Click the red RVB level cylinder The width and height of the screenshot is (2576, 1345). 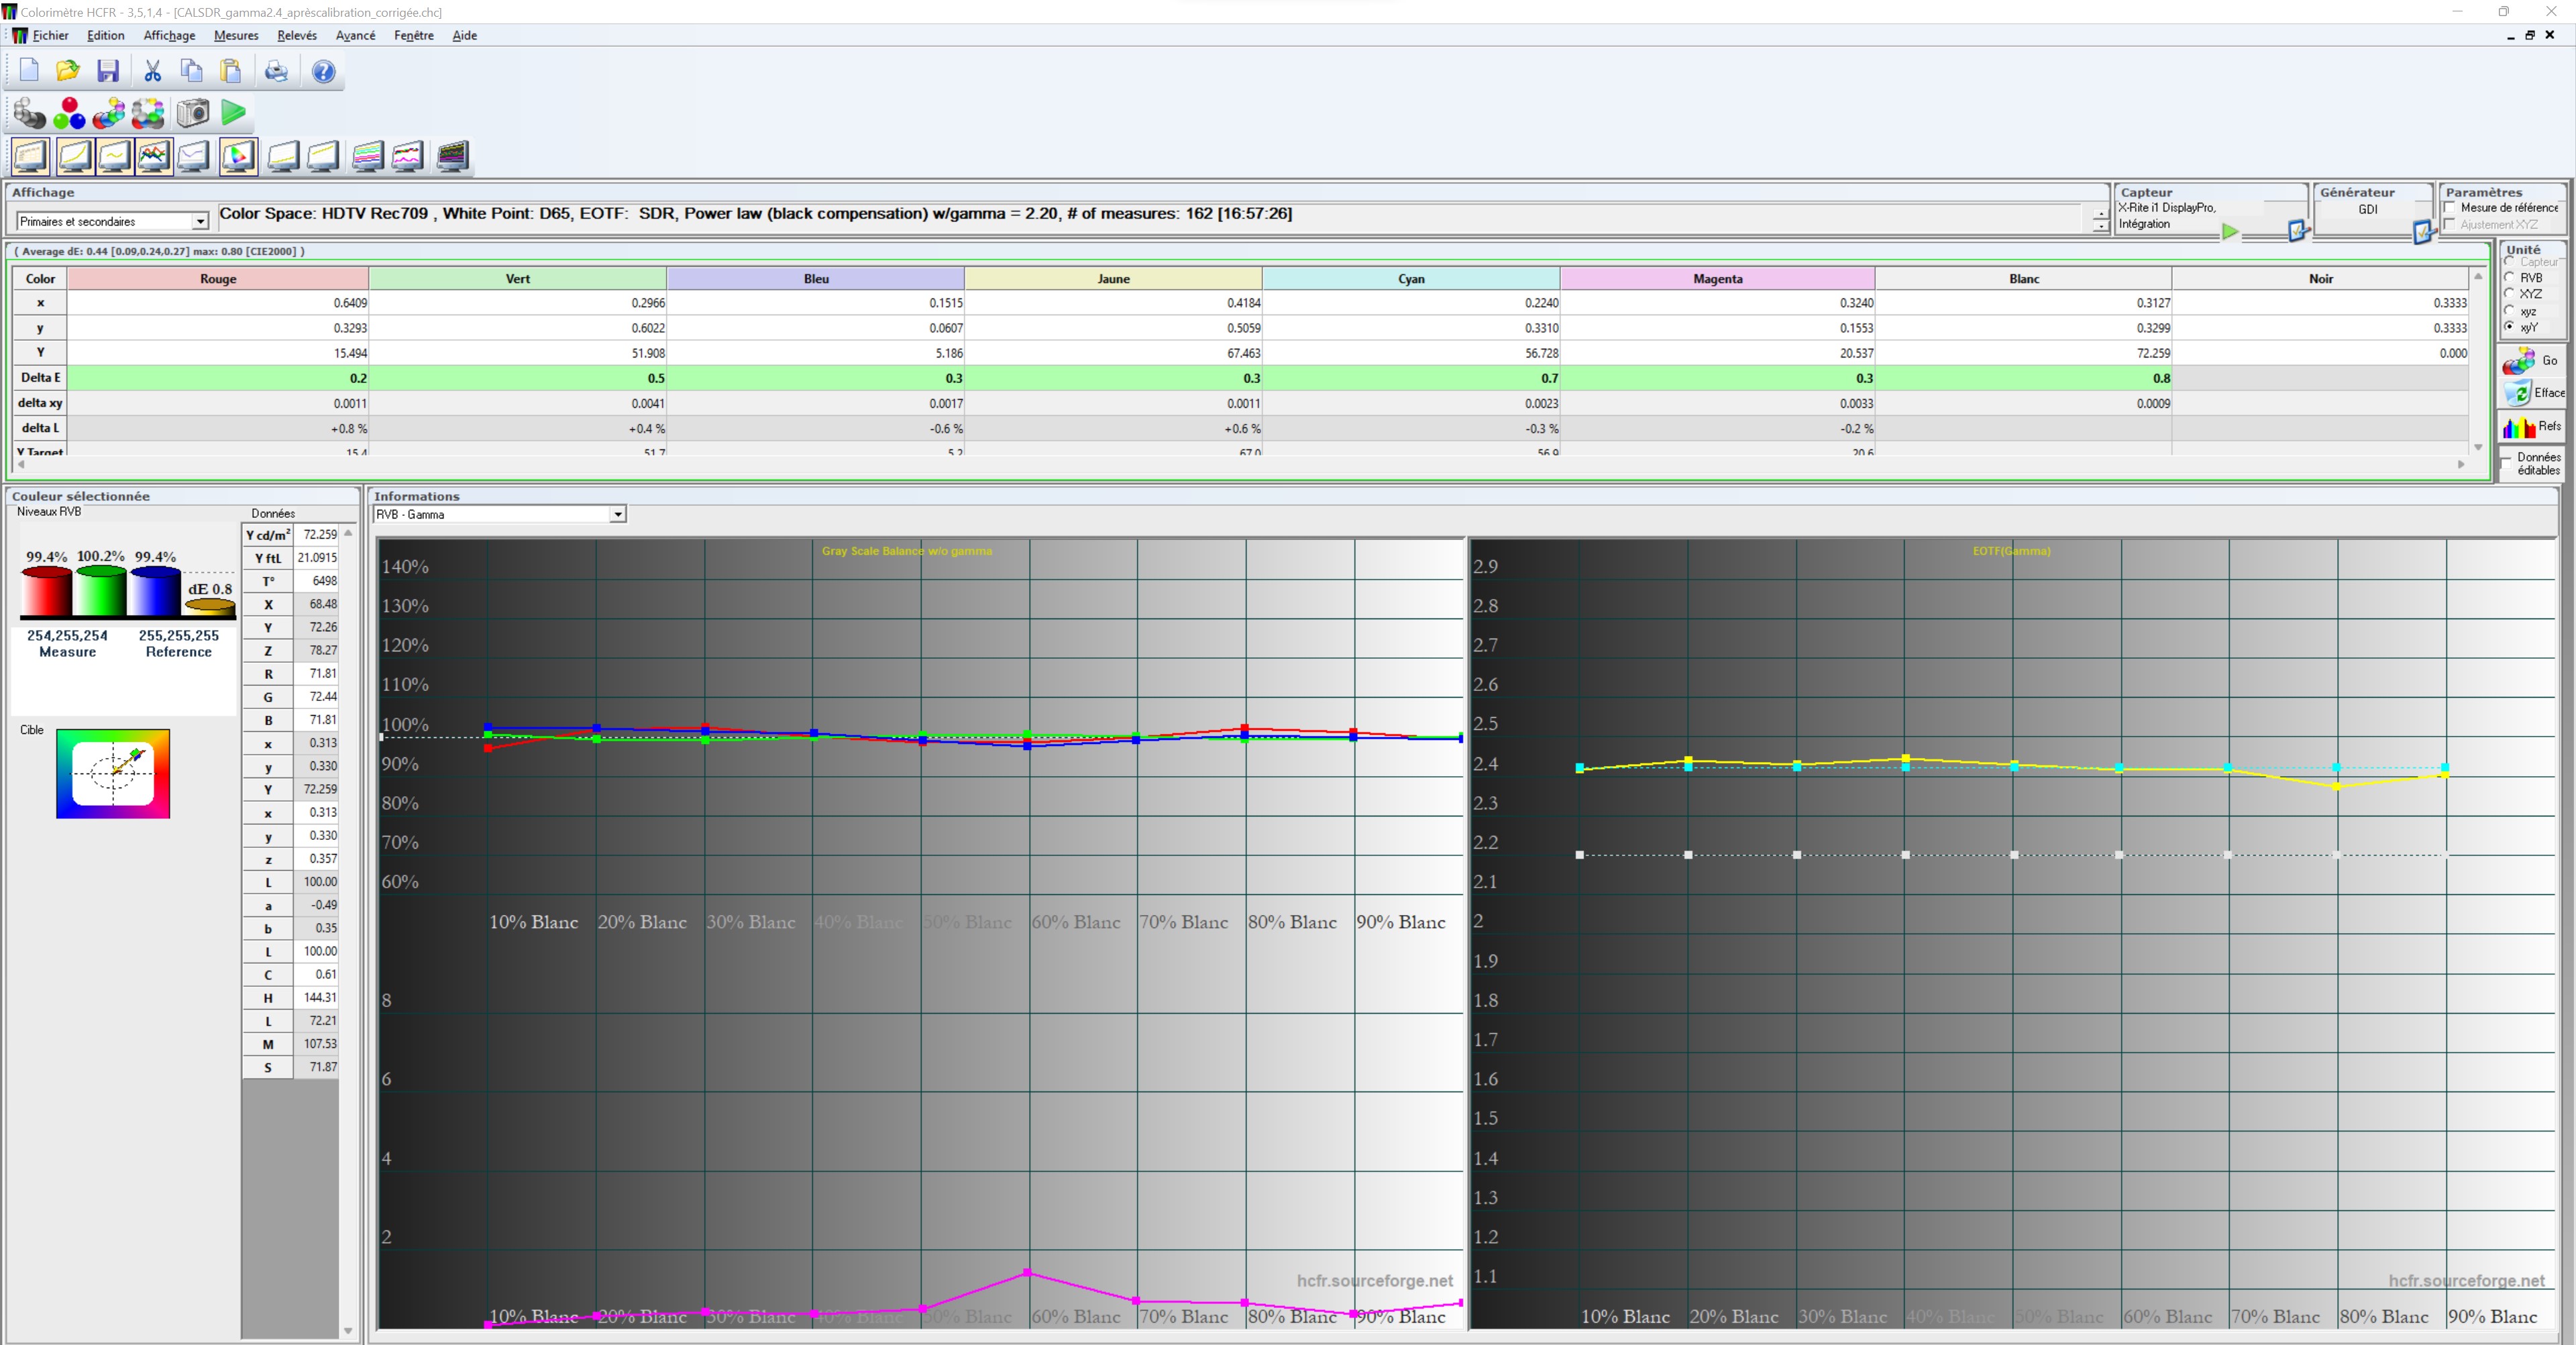click(x=47, y=591)
